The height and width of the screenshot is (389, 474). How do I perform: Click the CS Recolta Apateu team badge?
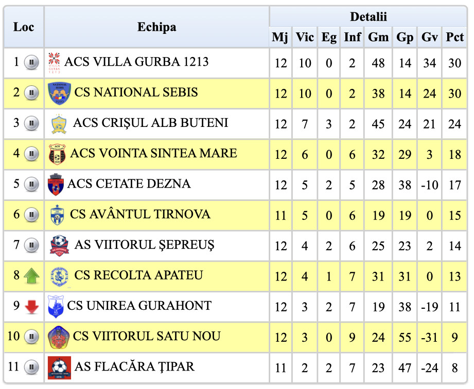(59, 276)
